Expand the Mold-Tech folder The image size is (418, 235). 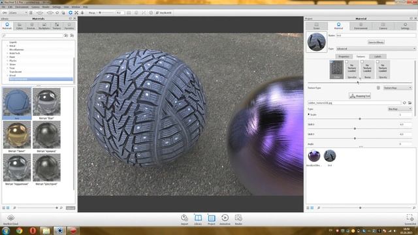tap(7, 54)
